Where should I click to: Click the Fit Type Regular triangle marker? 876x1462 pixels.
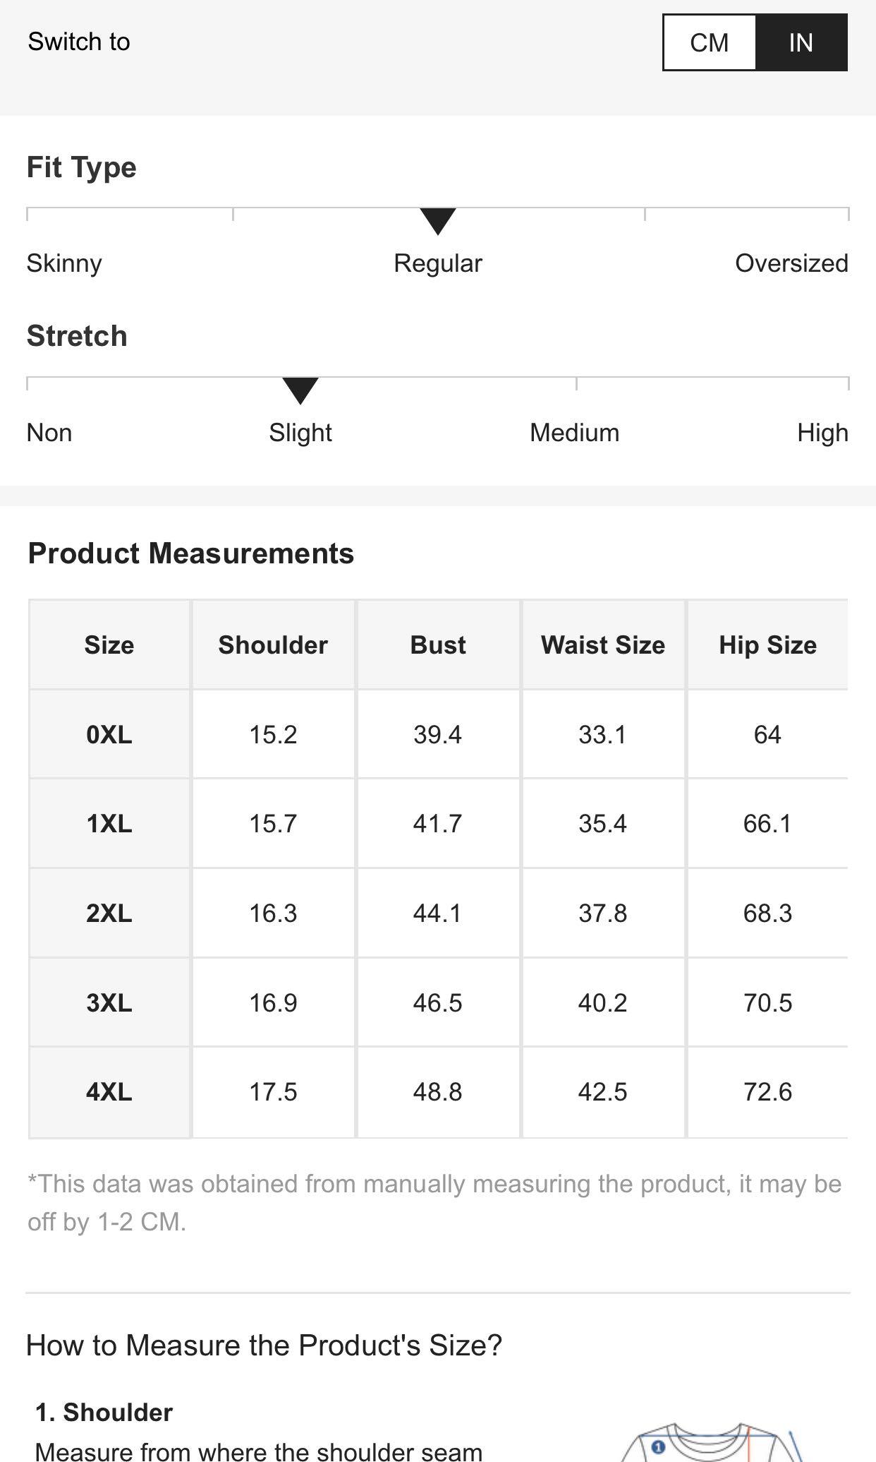coord(438,222)
